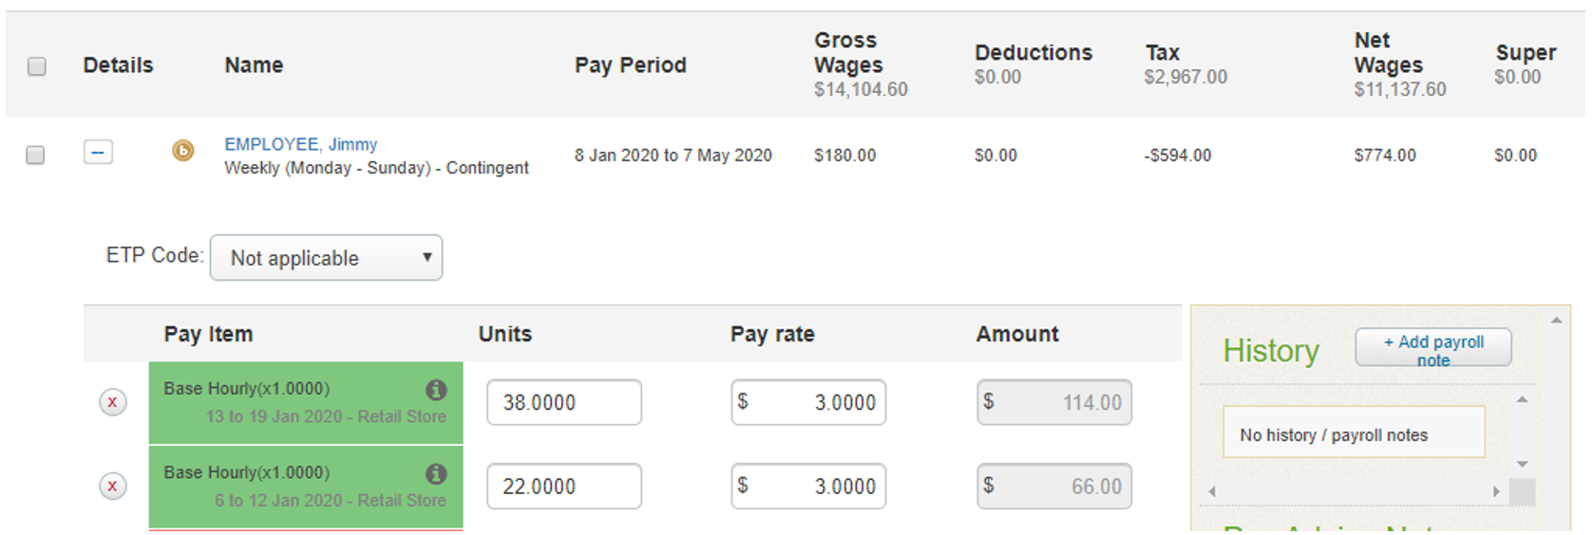Edit the 38.0000 units field
This screenshot has width=1593, height=535.
(564, 402)
